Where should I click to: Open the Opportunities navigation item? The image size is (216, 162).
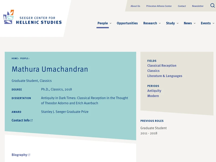pos(127,23)
